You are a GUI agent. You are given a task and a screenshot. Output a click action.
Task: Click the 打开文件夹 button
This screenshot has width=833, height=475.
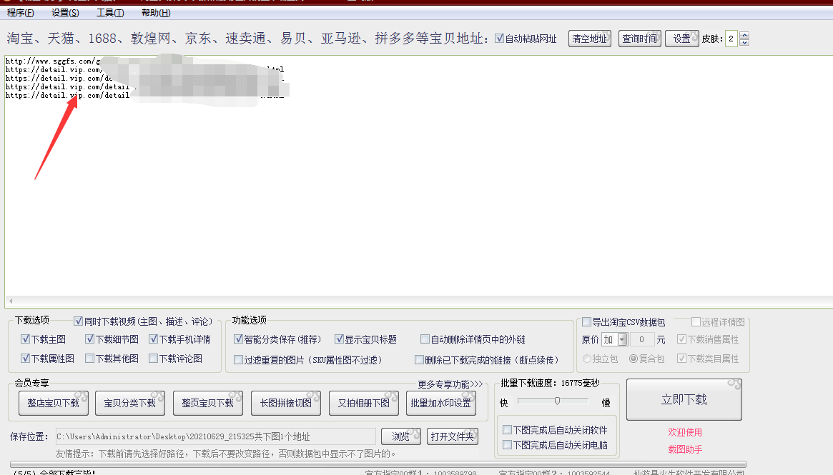coord(452,436)
